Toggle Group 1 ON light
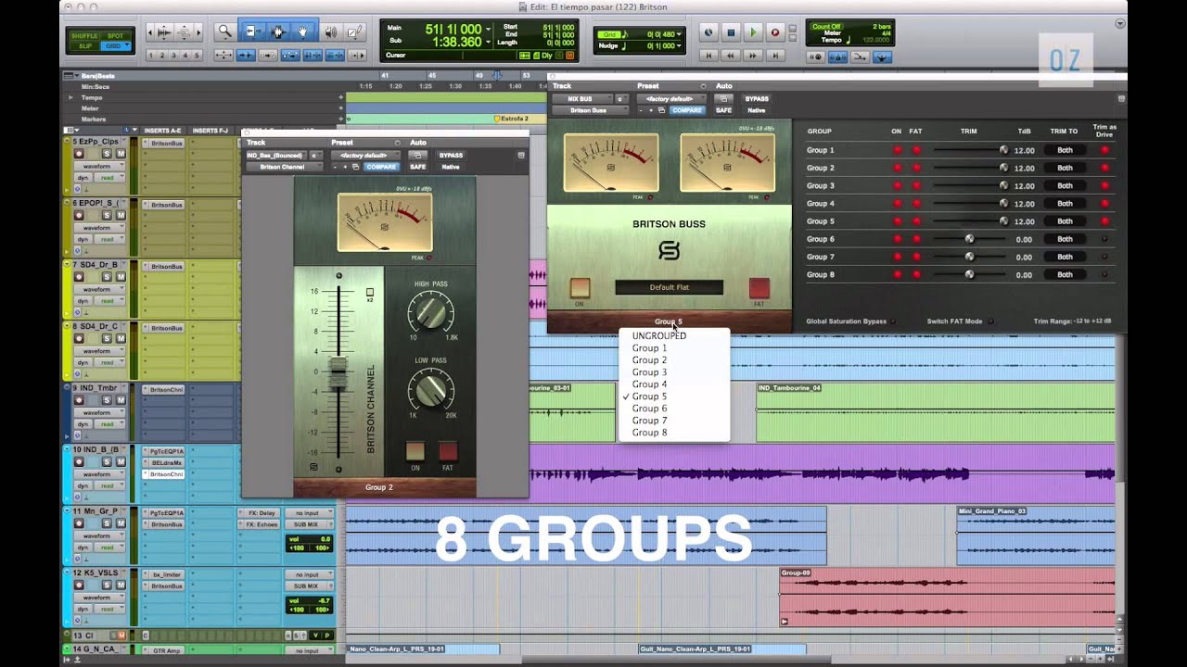 click(897, 150)
